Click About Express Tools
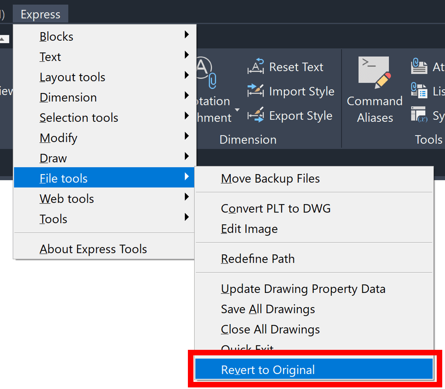 click(93, 249)
